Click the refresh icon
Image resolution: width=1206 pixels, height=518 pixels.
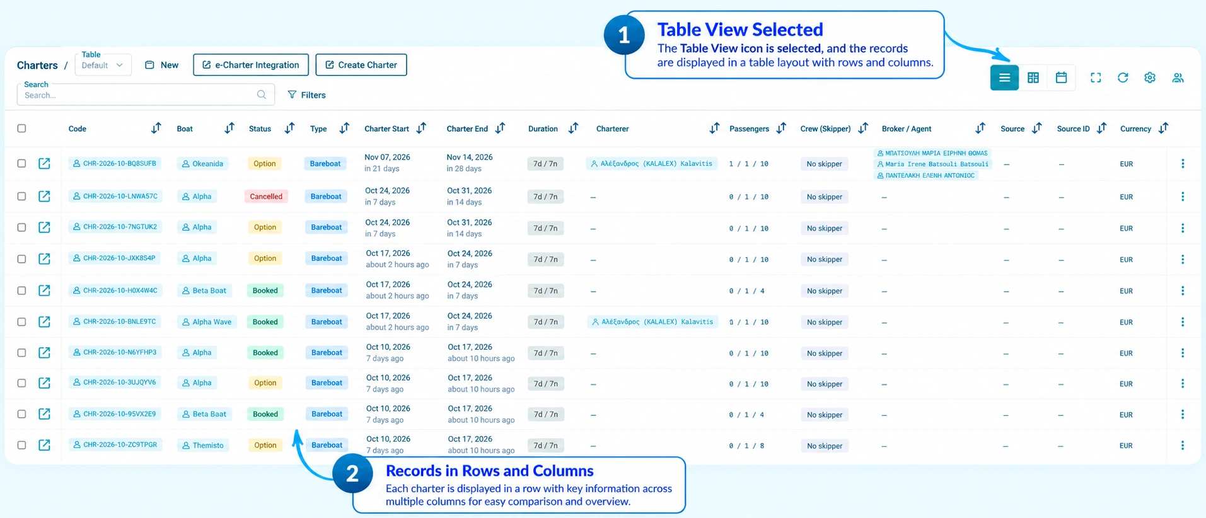[1123, 78]
